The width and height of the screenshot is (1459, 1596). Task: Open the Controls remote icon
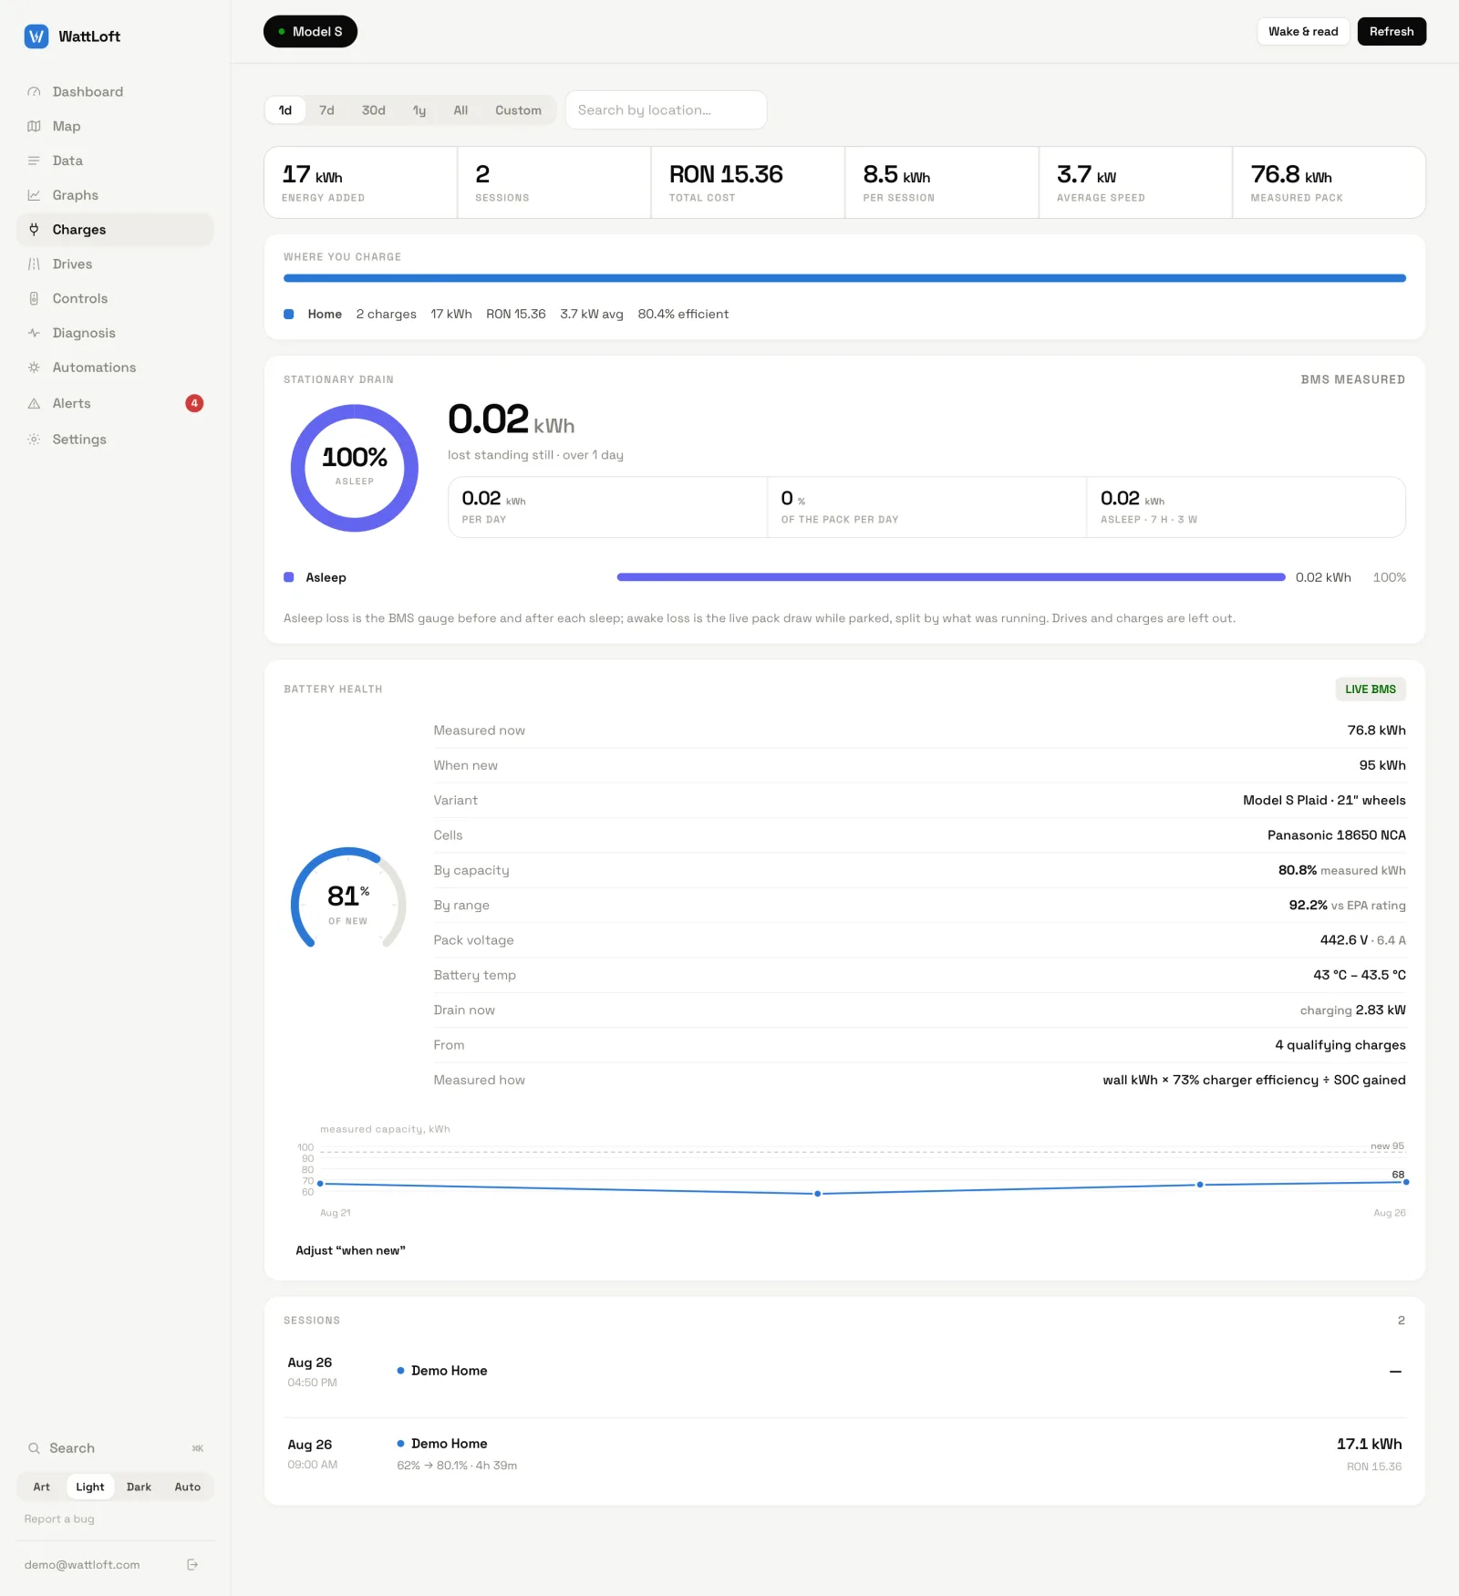tap(34, 299)
